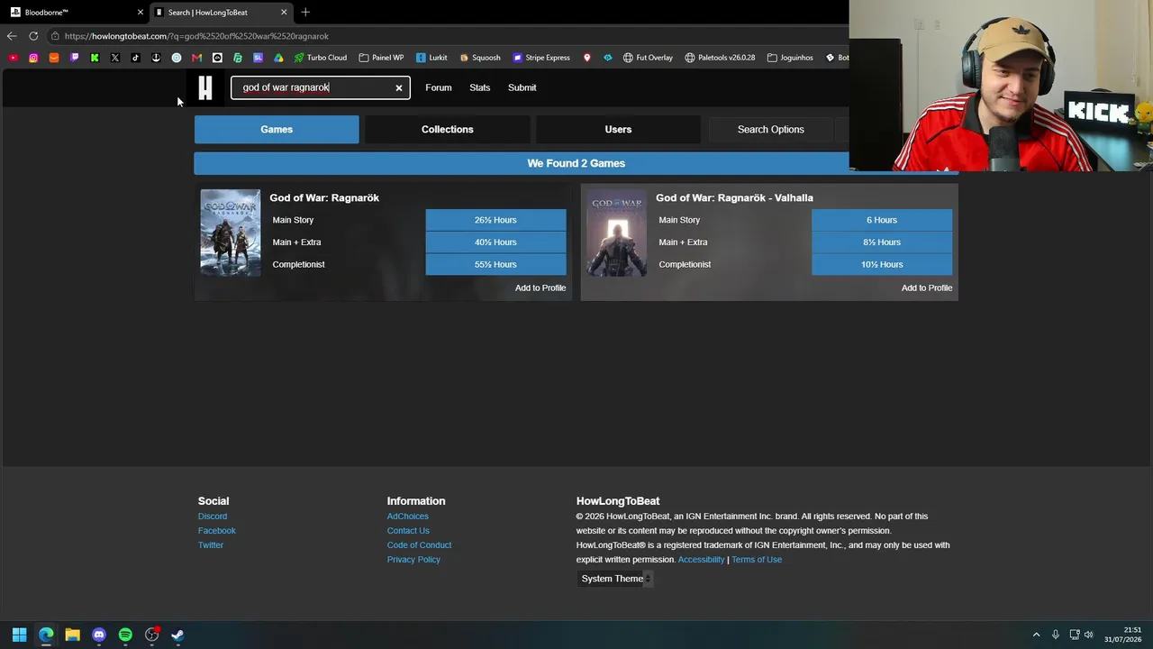Open the Fut Overlay bookmark
The width and height of the screenshot is (1153, 649).
click(648, 58)
